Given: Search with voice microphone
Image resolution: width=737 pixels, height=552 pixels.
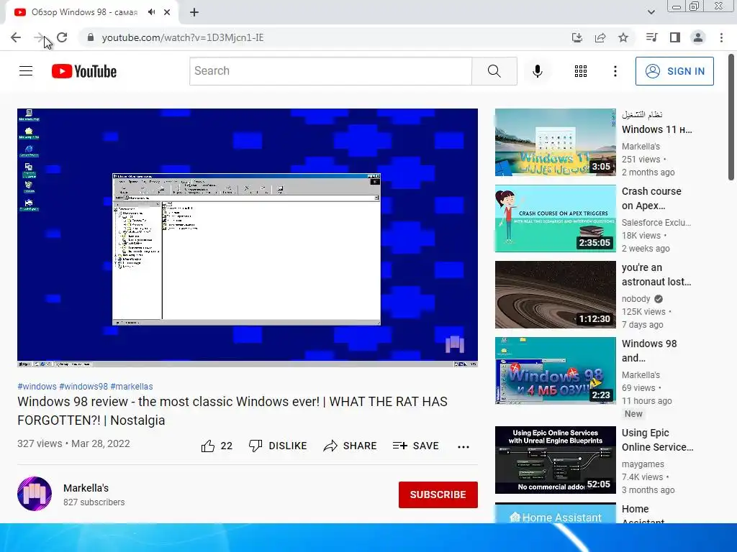Looking at the screenshot, I should point(537,71).
